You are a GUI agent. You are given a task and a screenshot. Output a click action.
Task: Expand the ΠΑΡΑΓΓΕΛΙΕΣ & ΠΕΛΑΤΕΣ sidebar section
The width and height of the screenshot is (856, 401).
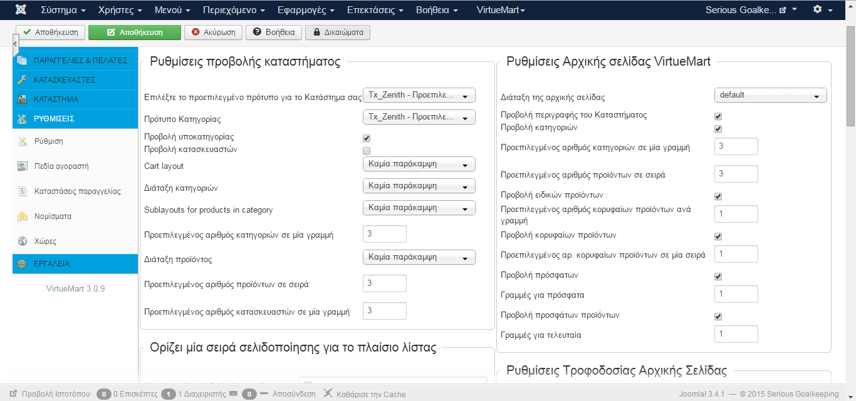coord(75,61)
